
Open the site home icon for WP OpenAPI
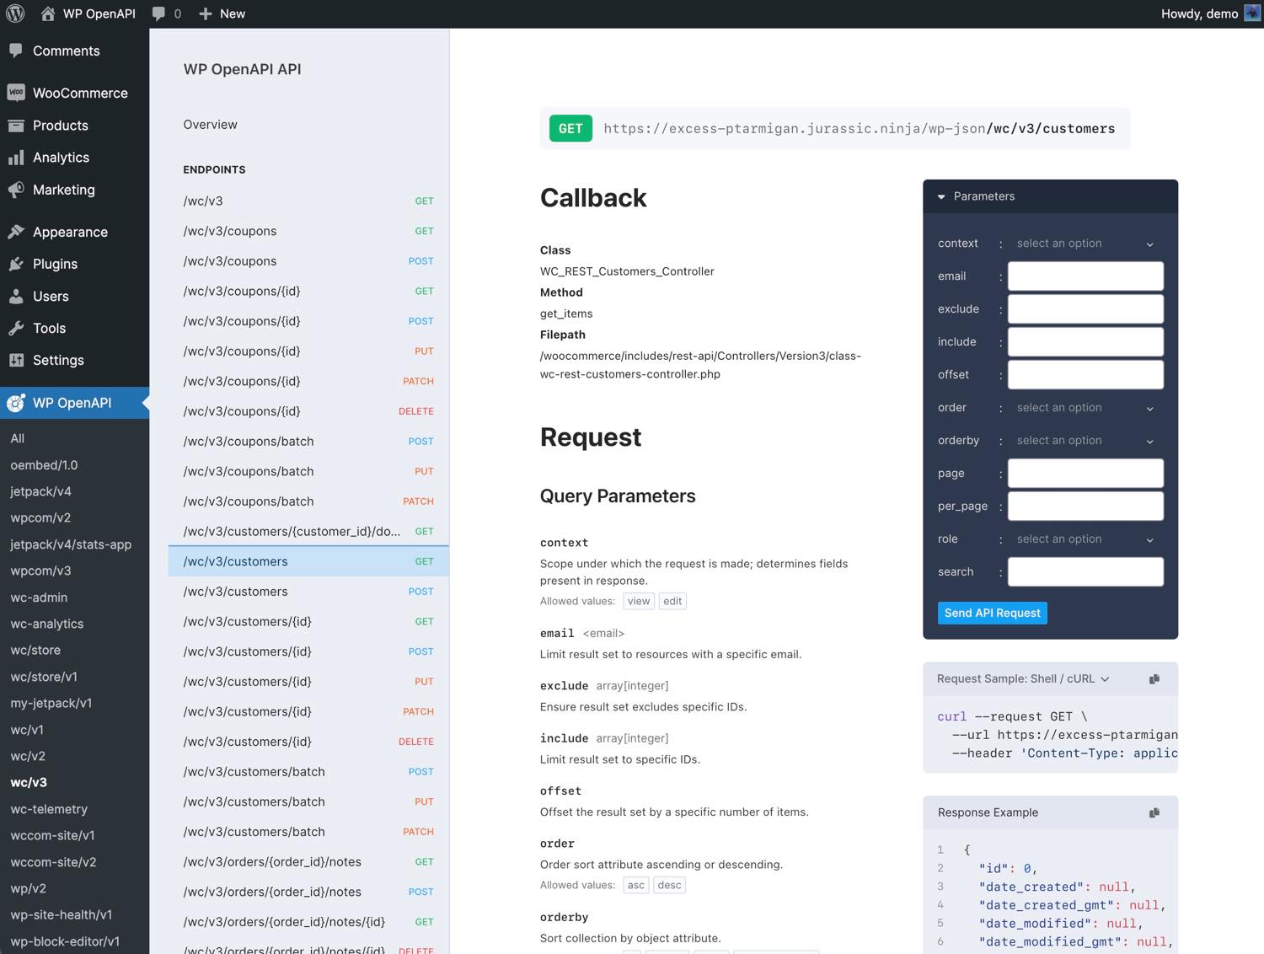48,13
